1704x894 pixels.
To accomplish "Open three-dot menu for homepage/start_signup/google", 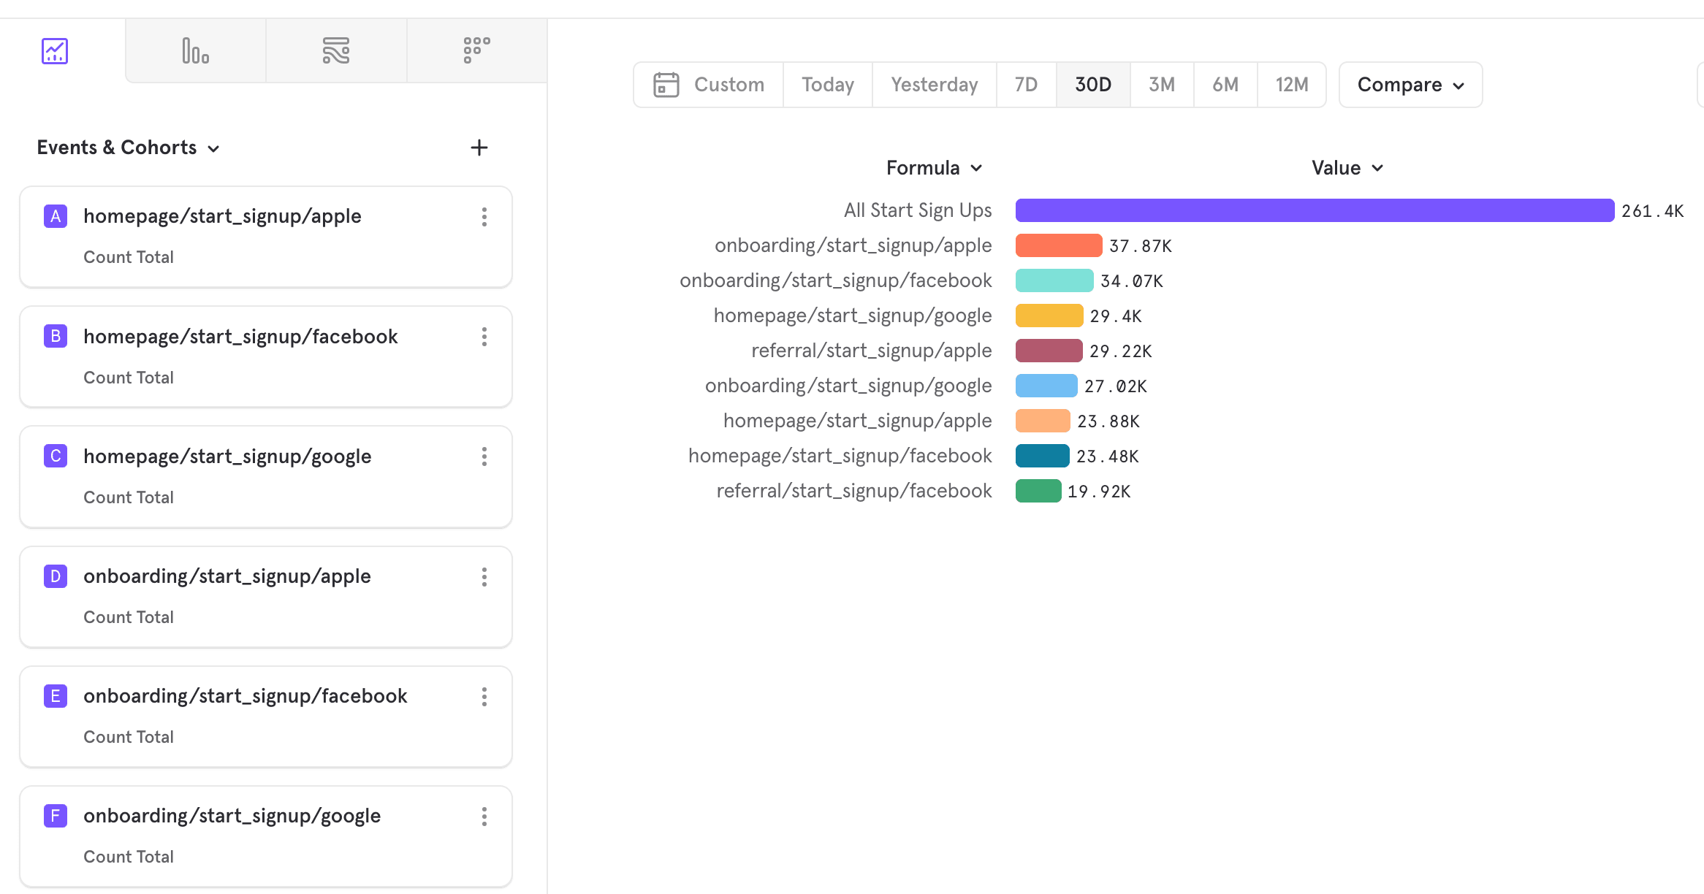I will pos(484,456).
